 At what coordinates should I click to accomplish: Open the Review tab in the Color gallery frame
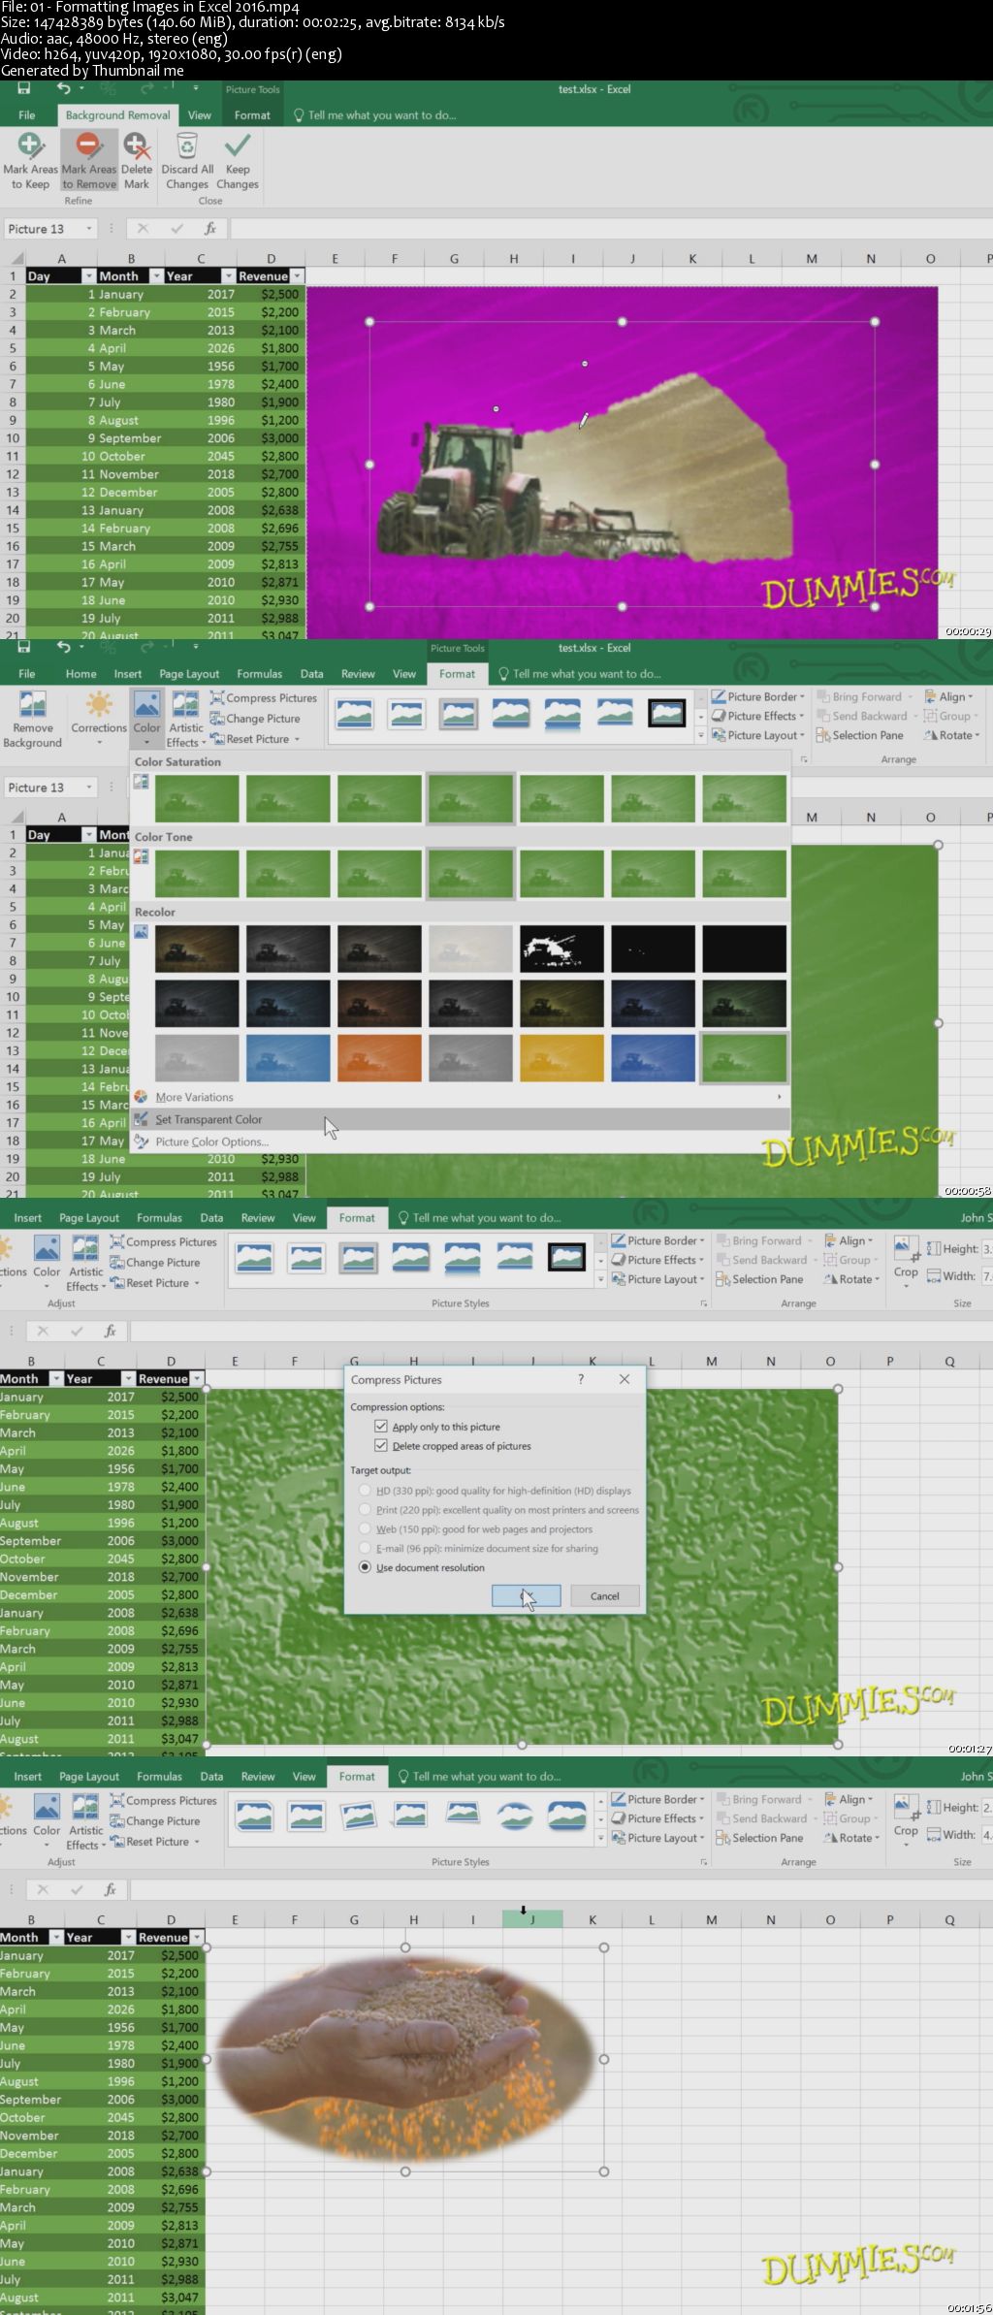click(x=358, y=674)
